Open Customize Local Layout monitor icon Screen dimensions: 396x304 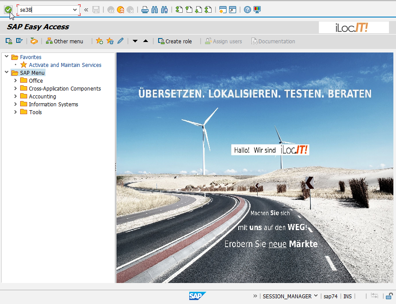click(x=257, y=10)
